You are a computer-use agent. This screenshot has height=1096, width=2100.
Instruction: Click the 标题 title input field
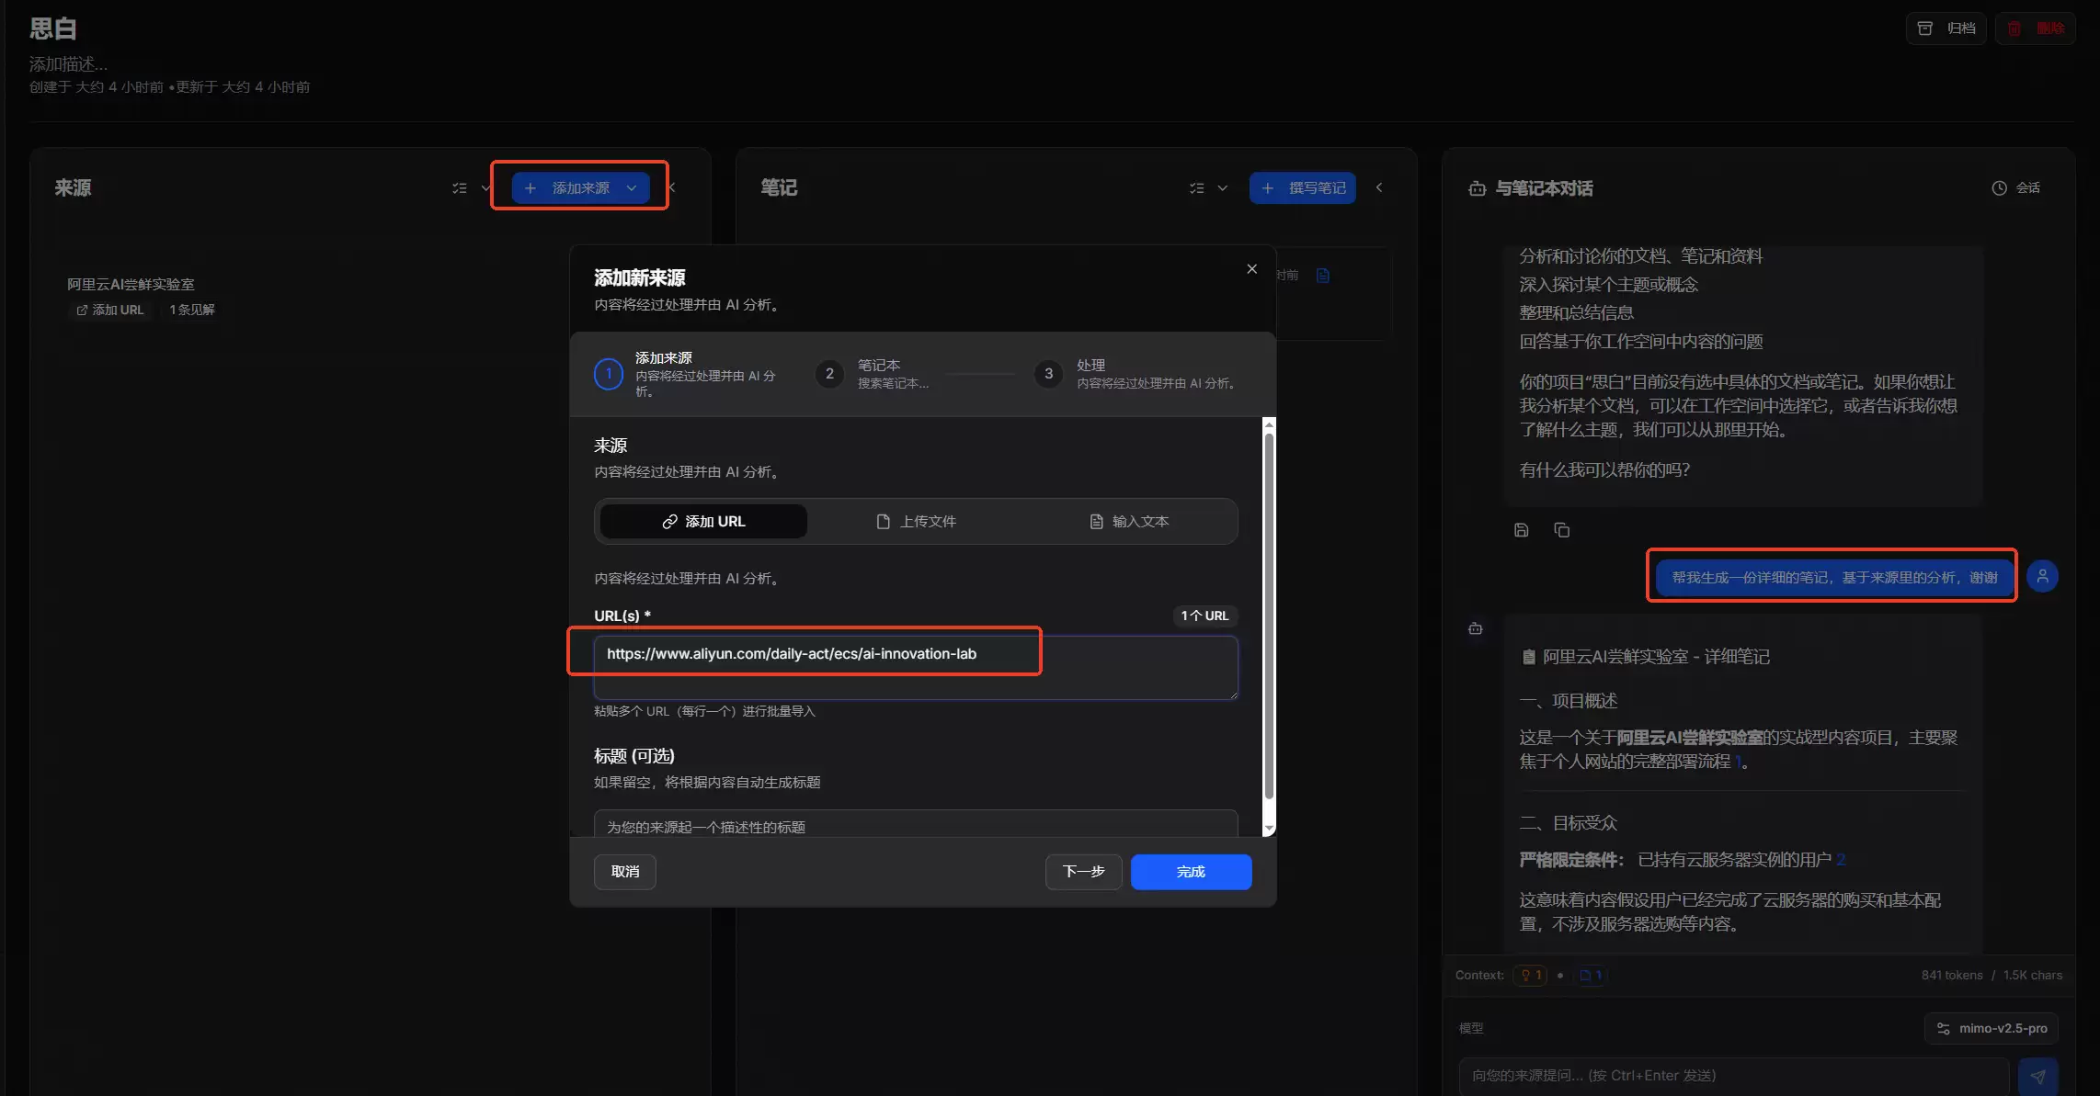click(x=916, y=824)
